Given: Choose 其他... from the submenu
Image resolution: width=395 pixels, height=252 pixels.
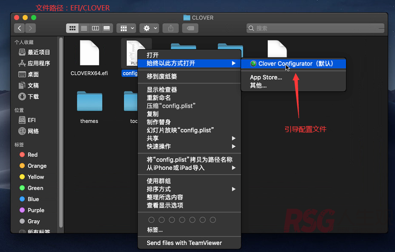Looking at the screenshot, I should [293, 86].
